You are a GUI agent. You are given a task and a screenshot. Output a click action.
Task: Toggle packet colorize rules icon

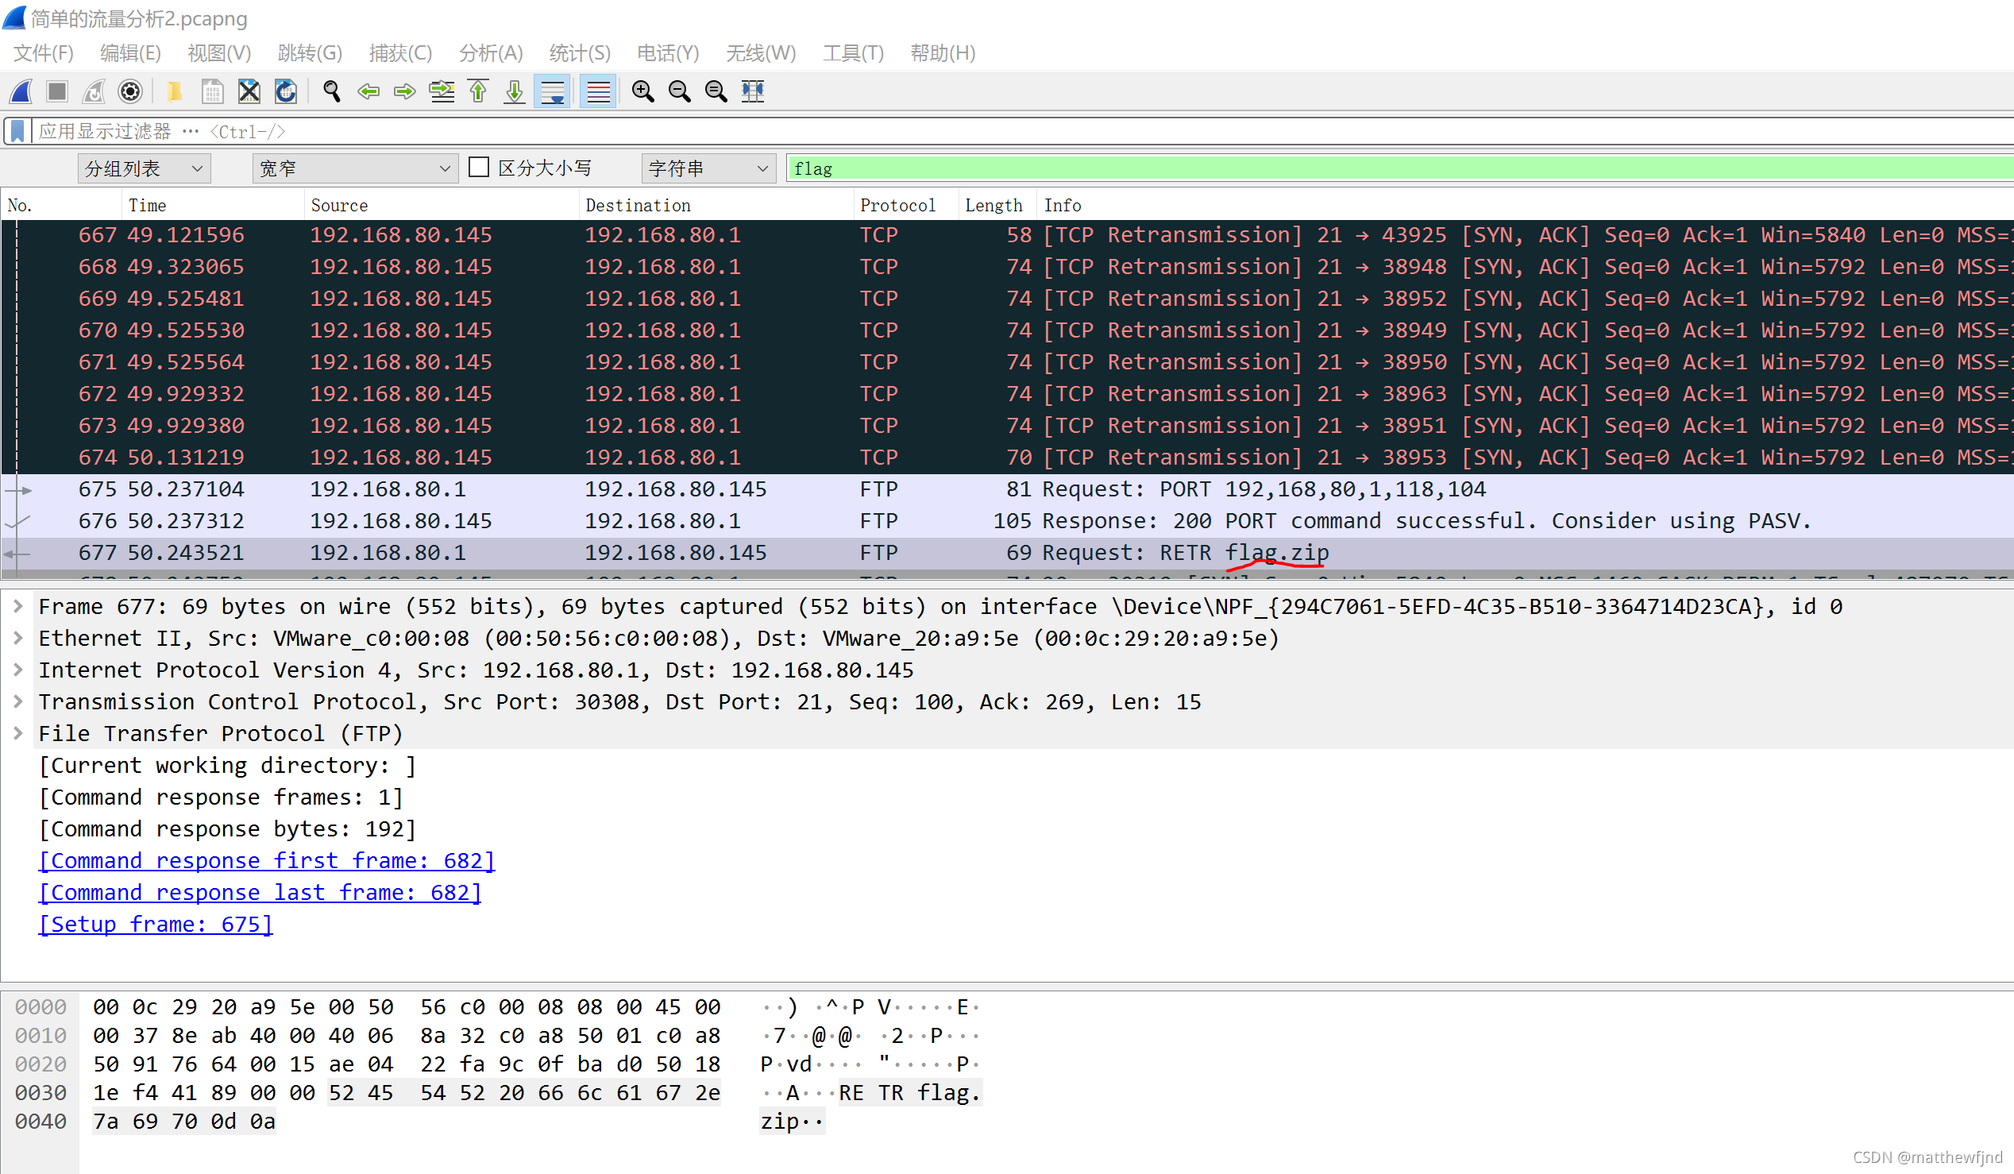pos(598,91)
